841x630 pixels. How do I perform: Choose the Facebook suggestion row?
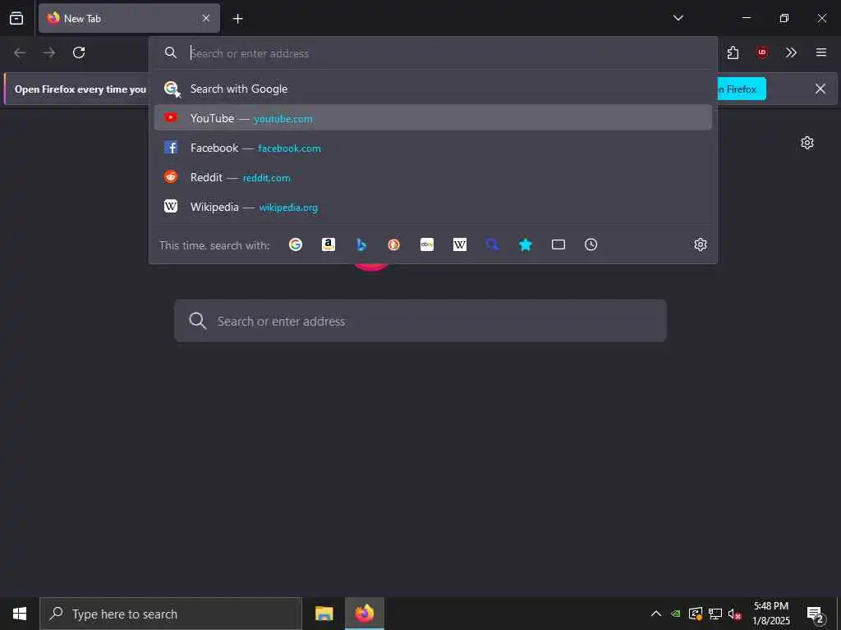tap(433, 148)
